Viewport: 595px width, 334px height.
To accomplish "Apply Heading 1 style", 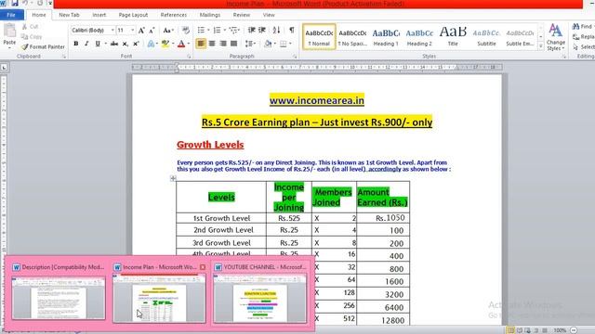I will tap(386, 37).
